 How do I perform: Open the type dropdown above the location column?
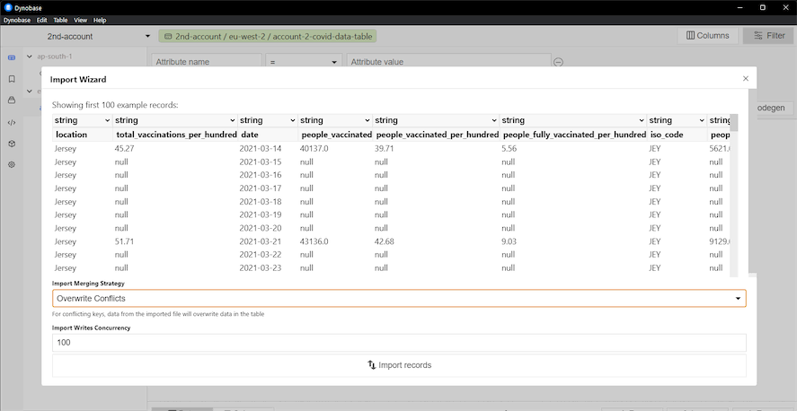tap(83, 120)
